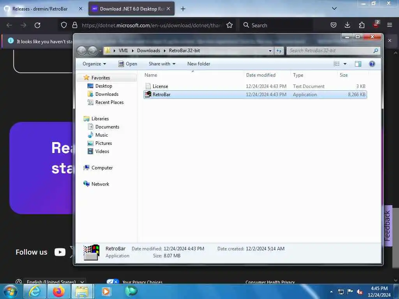Screen dimensions: 399x299
Task: Go to Desktop in Favorites
Action: (x=104, y=86)
